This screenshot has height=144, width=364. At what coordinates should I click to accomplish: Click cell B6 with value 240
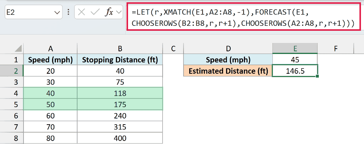click(120, 116)
